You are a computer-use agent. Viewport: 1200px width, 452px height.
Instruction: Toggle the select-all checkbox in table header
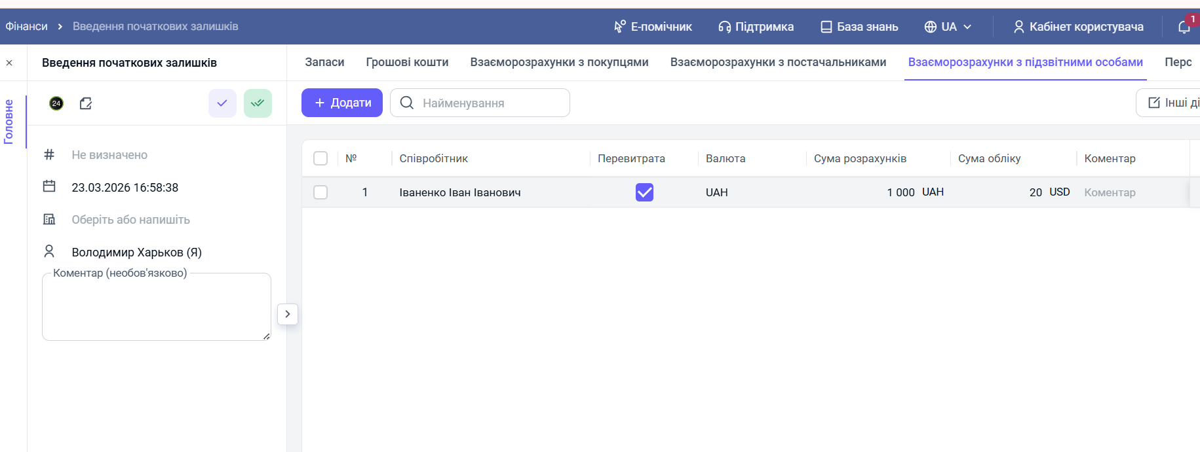coord(320,158)
